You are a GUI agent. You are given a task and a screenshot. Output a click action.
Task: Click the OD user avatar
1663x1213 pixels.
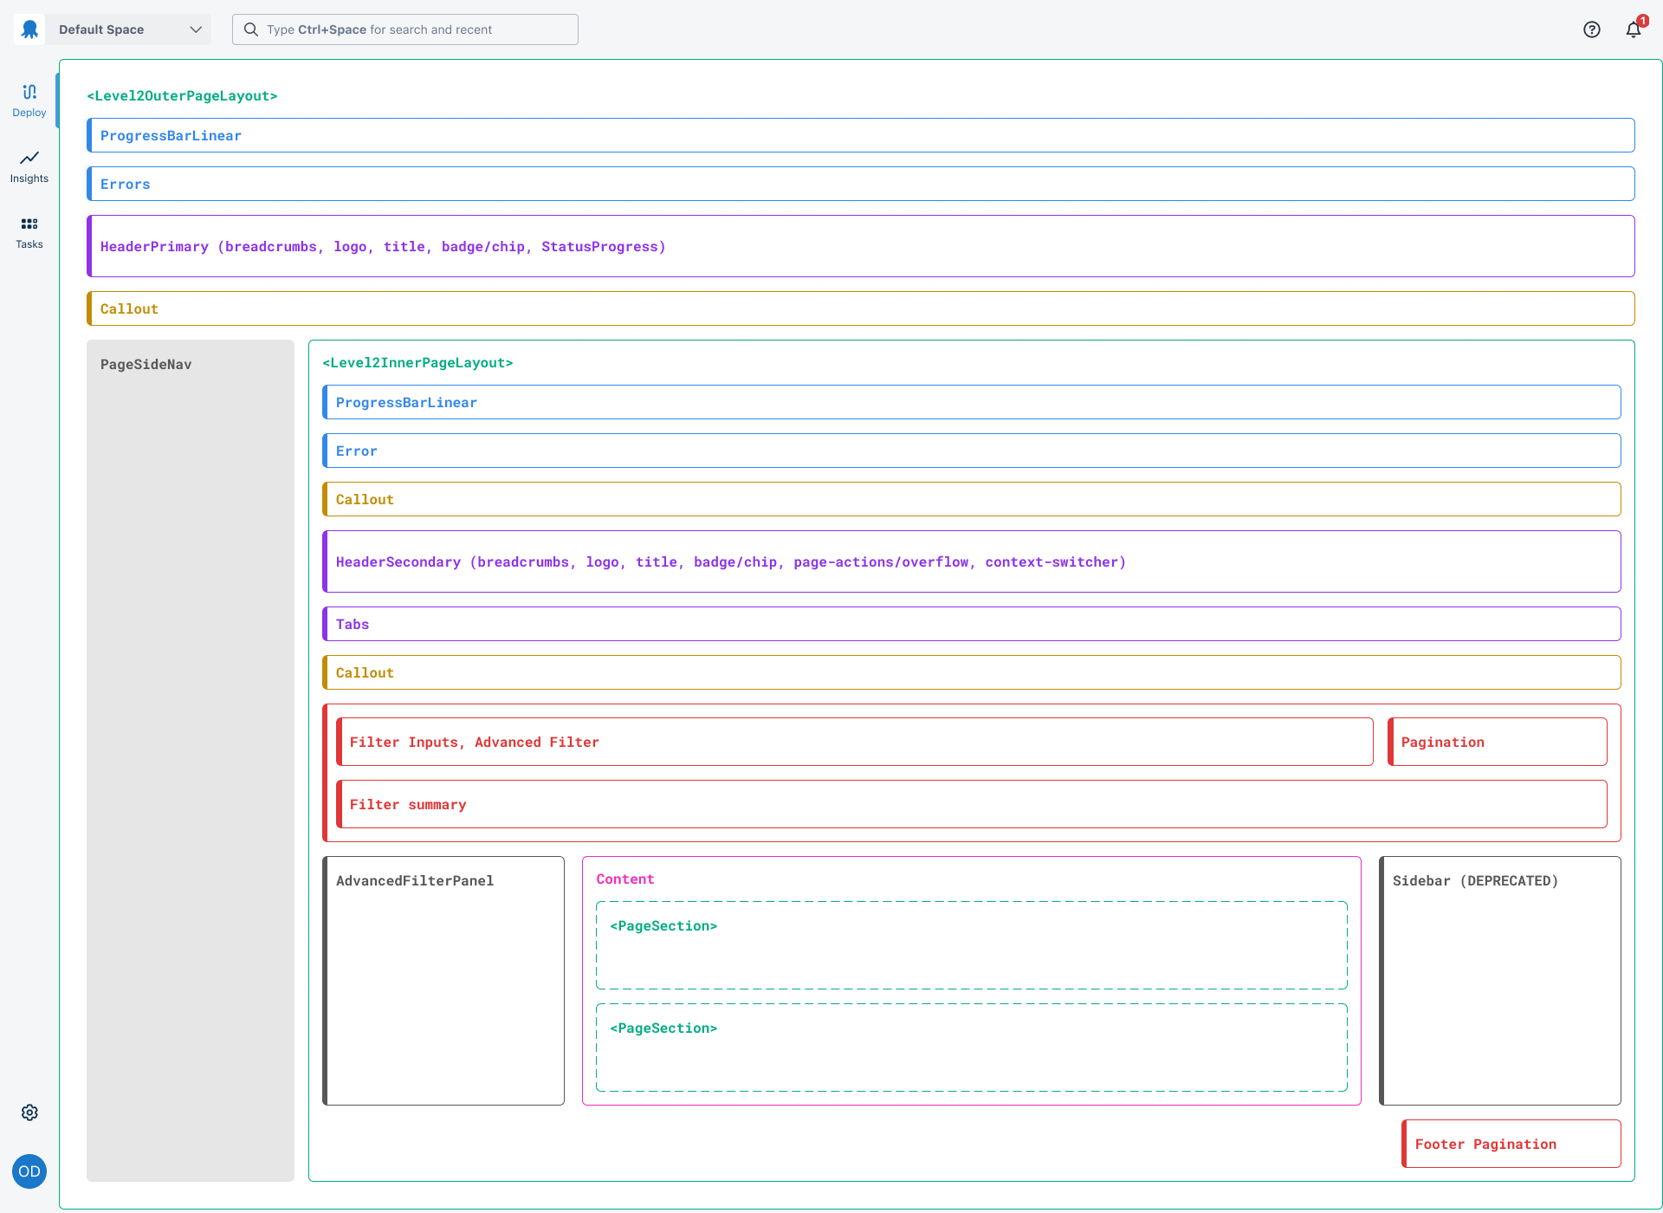pyautogui.click(x=29, y=1171)
